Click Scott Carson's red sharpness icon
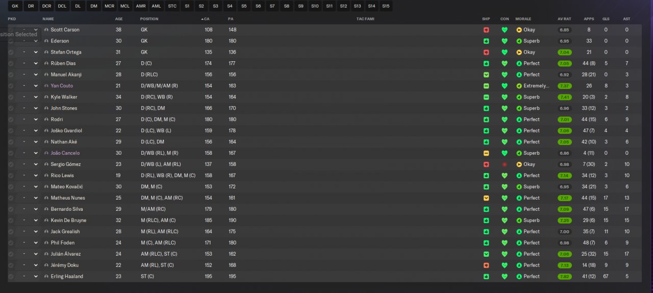The height and width of the screenshot is (293, 653). point(486,30)
